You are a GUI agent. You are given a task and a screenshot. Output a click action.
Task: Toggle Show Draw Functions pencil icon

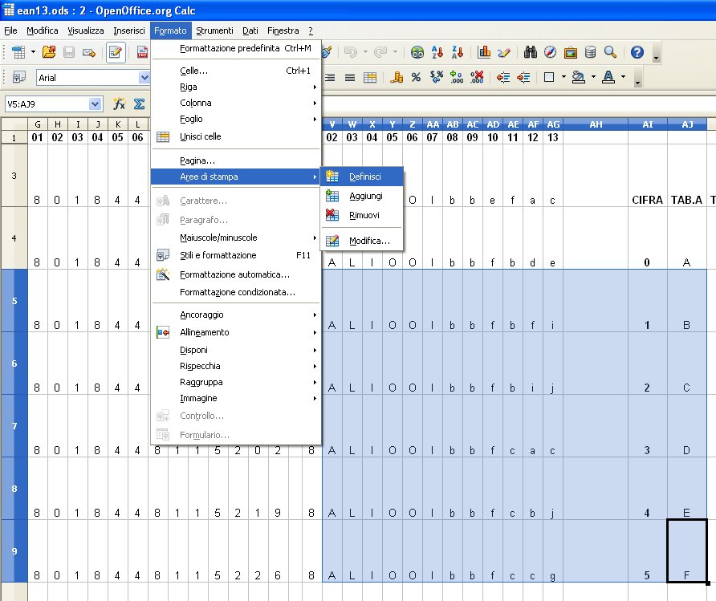[x=503, y=52]
